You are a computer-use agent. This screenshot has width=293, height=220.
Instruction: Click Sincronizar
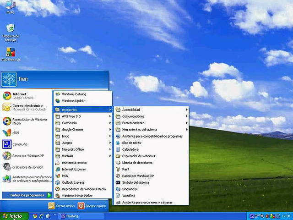[152, 189]
